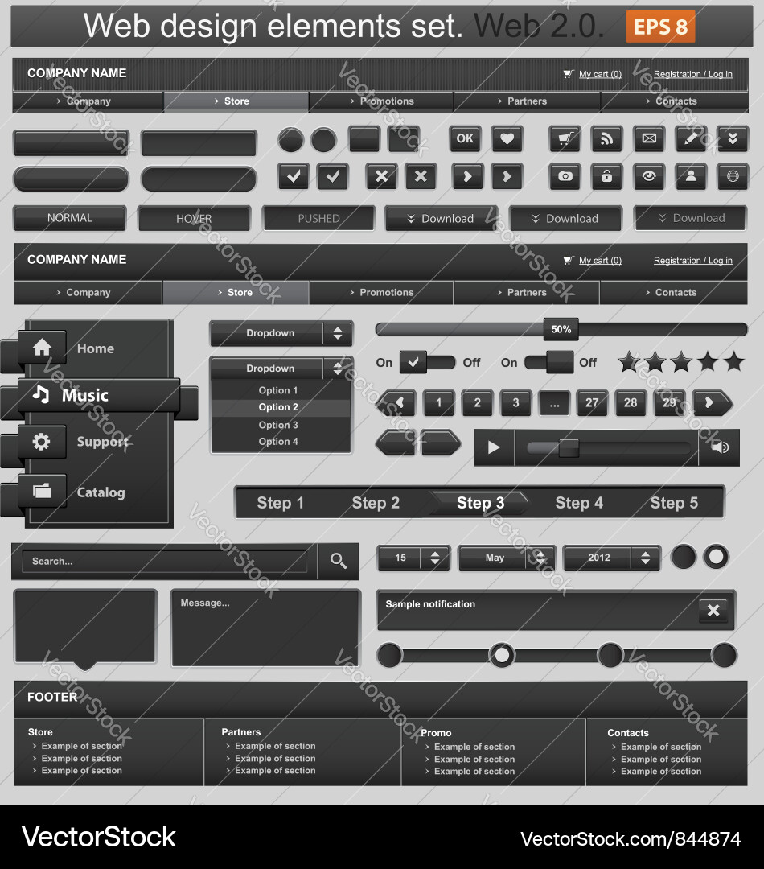The image size is (764, 869).
Task: Start playback with the play button
Action: click(x=494, y=447)
